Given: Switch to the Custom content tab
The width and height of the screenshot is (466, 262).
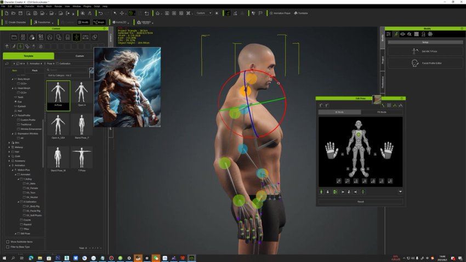Looking at the screenshot, I should [x=79, y=56].
